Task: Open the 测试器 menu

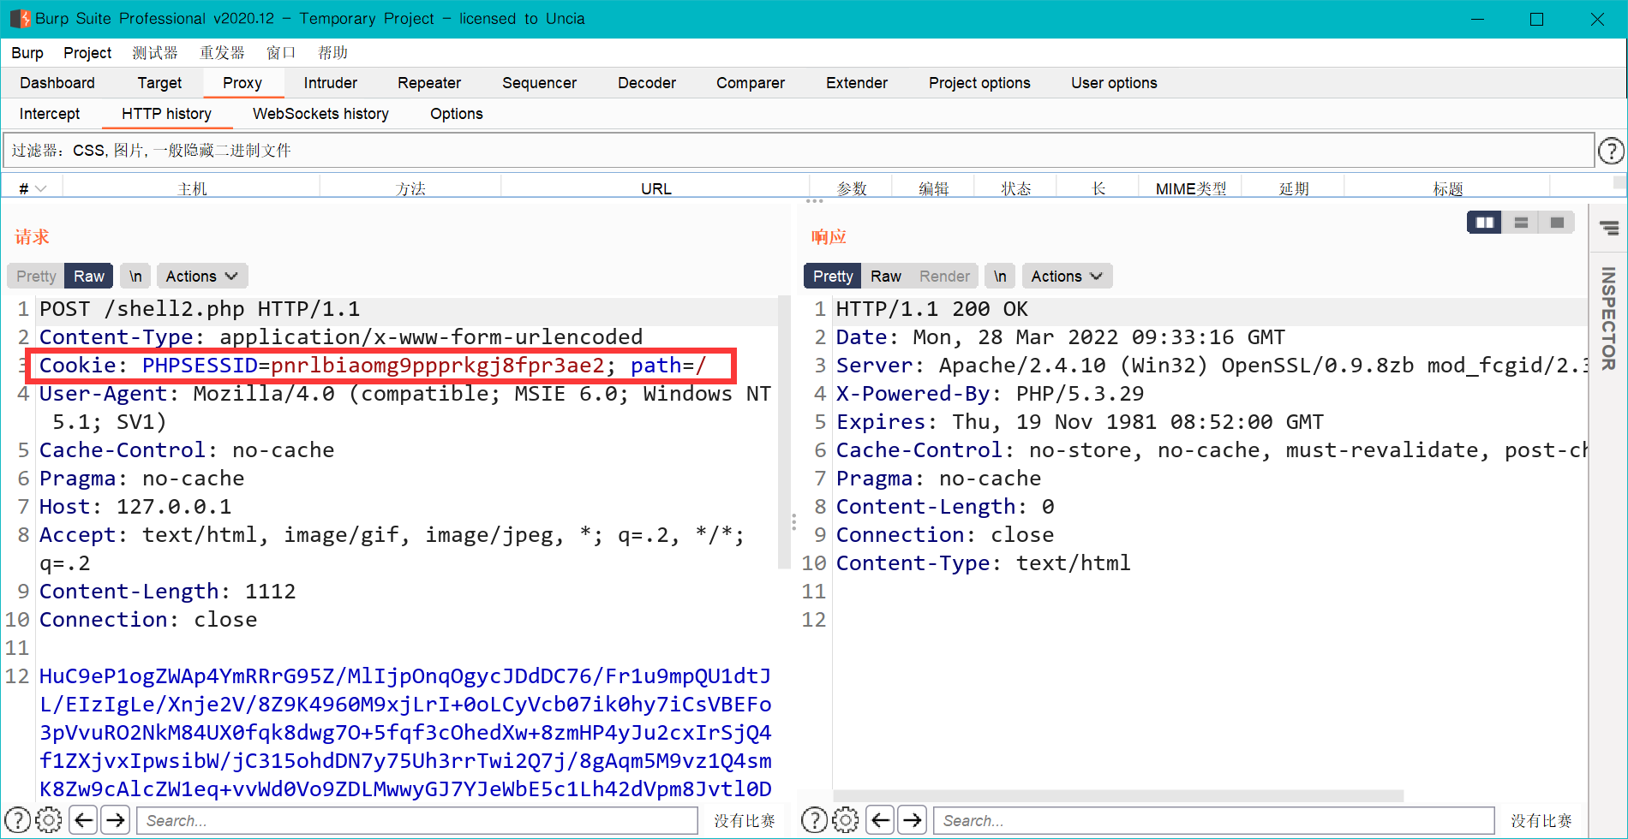Action: [155, 53]
